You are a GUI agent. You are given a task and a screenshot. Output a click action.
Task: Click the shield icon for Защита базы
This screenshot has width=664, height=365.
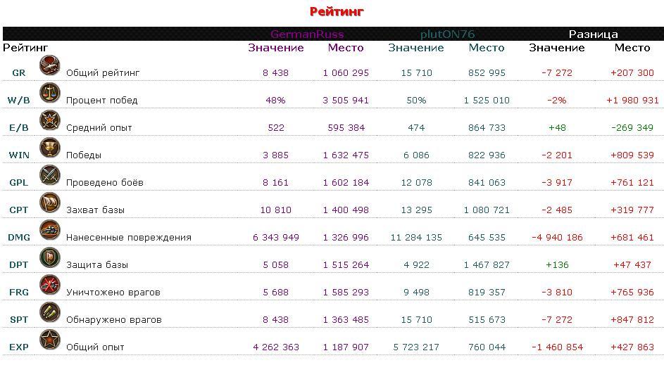pyautogui.click(x=49, y=258)
